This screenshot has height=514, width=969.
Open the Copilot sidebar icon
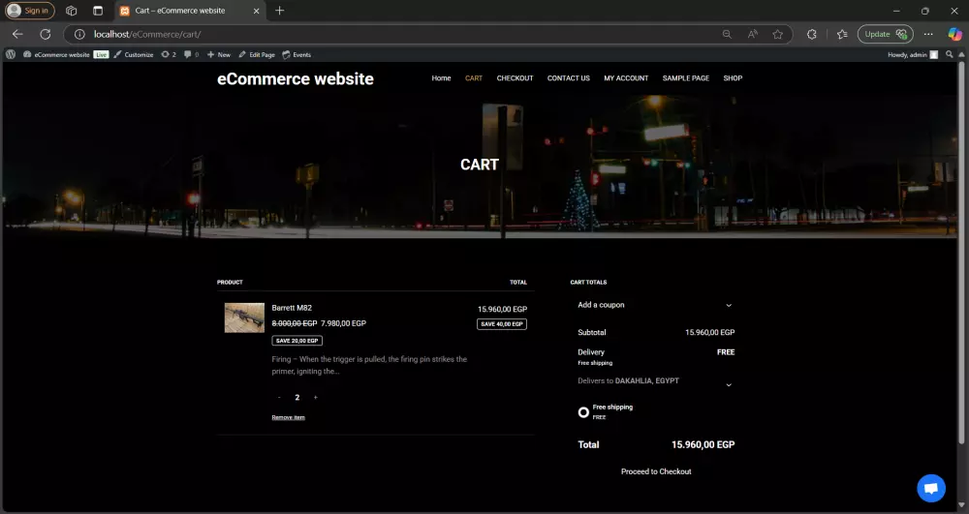pos(954,34)
